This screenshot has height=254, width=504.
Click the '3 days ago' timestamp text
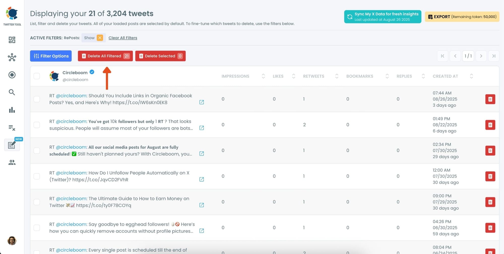(x=444, y=105)
